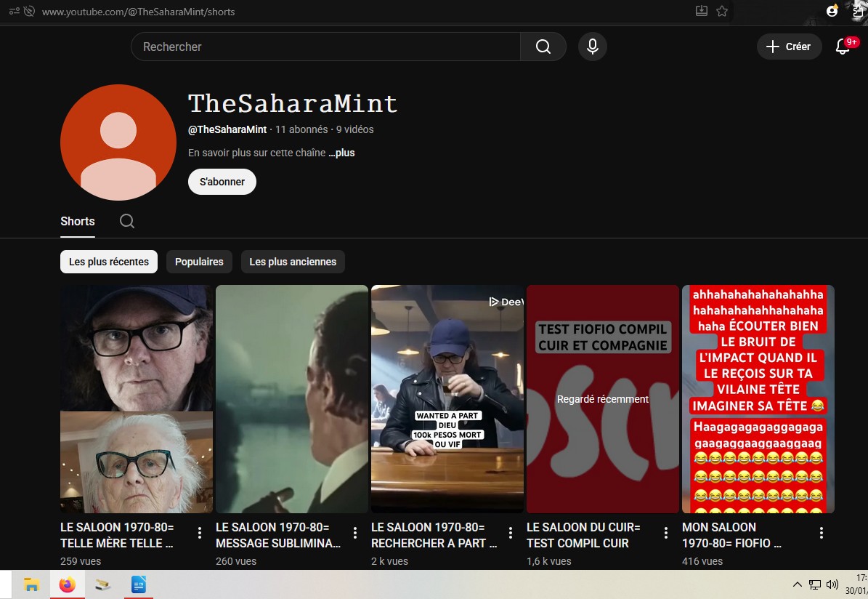868x599 pixels.
Task: Select the "Les plus récentes" filter
Action: (109, 262)
